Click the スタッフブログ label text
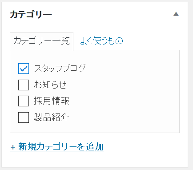 60,68
